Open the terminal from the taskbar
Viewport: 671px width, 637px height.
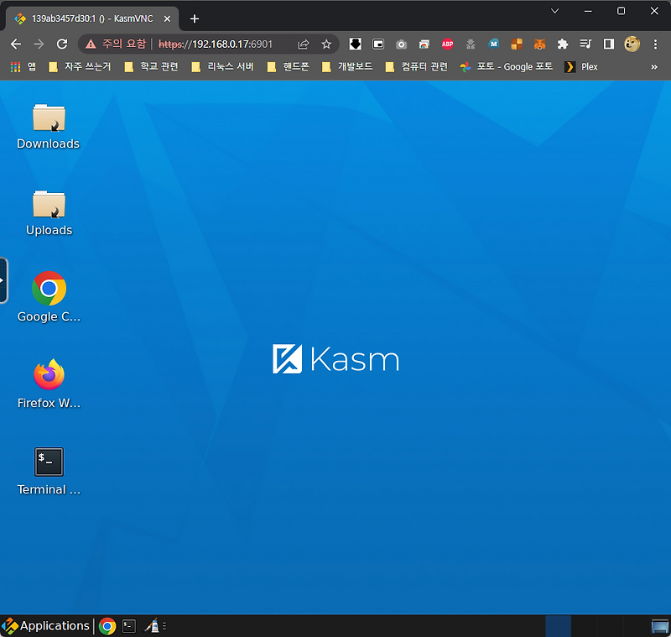click(x=127, y=625)
